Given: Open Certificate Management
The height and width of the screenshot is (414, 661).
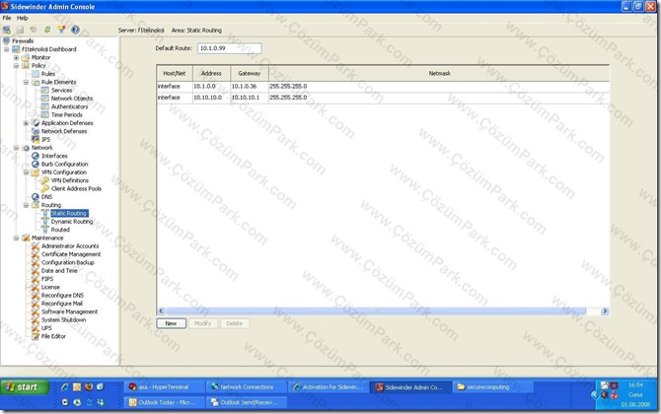Looking at the screenshot, I should tap(71, 254).
